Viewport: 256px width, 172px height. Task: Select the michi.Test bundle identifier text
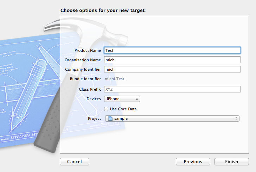(x=114, y=79)
